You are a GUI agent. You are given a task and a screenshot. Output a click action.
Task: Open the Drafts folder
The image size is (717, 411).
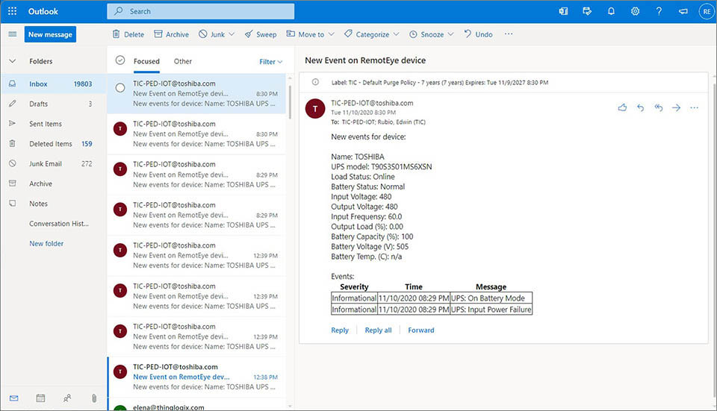pyautogui.click(x=54, y=104)
